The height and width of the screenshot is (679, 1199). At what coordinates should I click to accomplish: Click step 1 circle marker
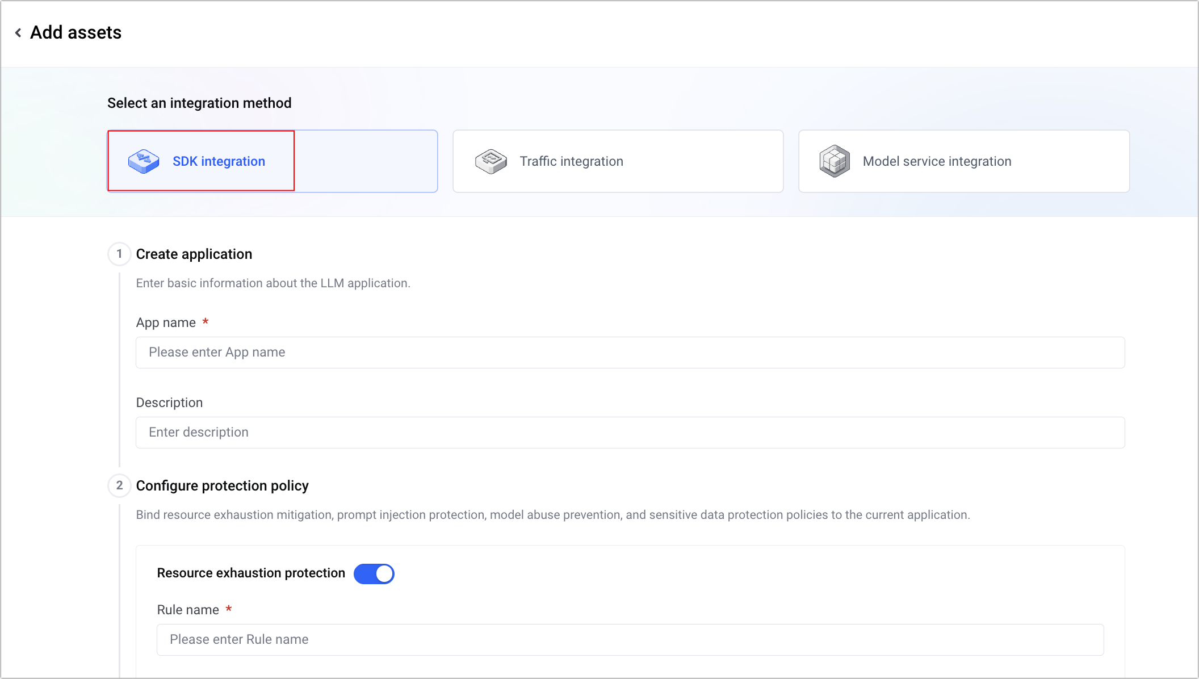coord(119,254)
